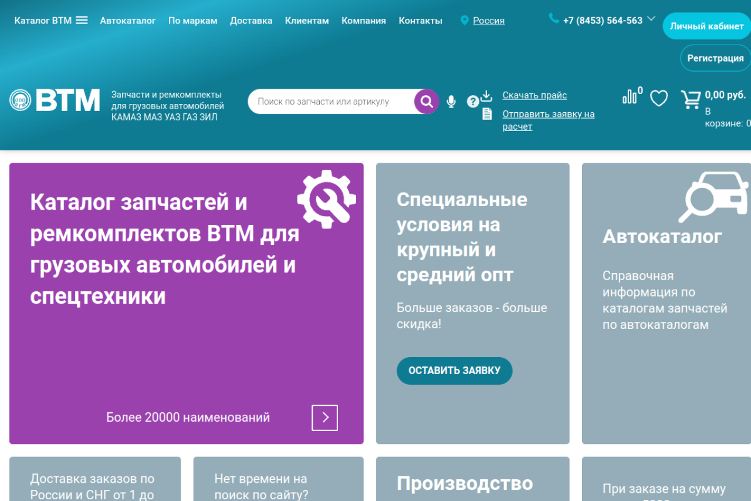Open the Контакты menu item
This screenshot has width=751, height=501.
point(420,21)
